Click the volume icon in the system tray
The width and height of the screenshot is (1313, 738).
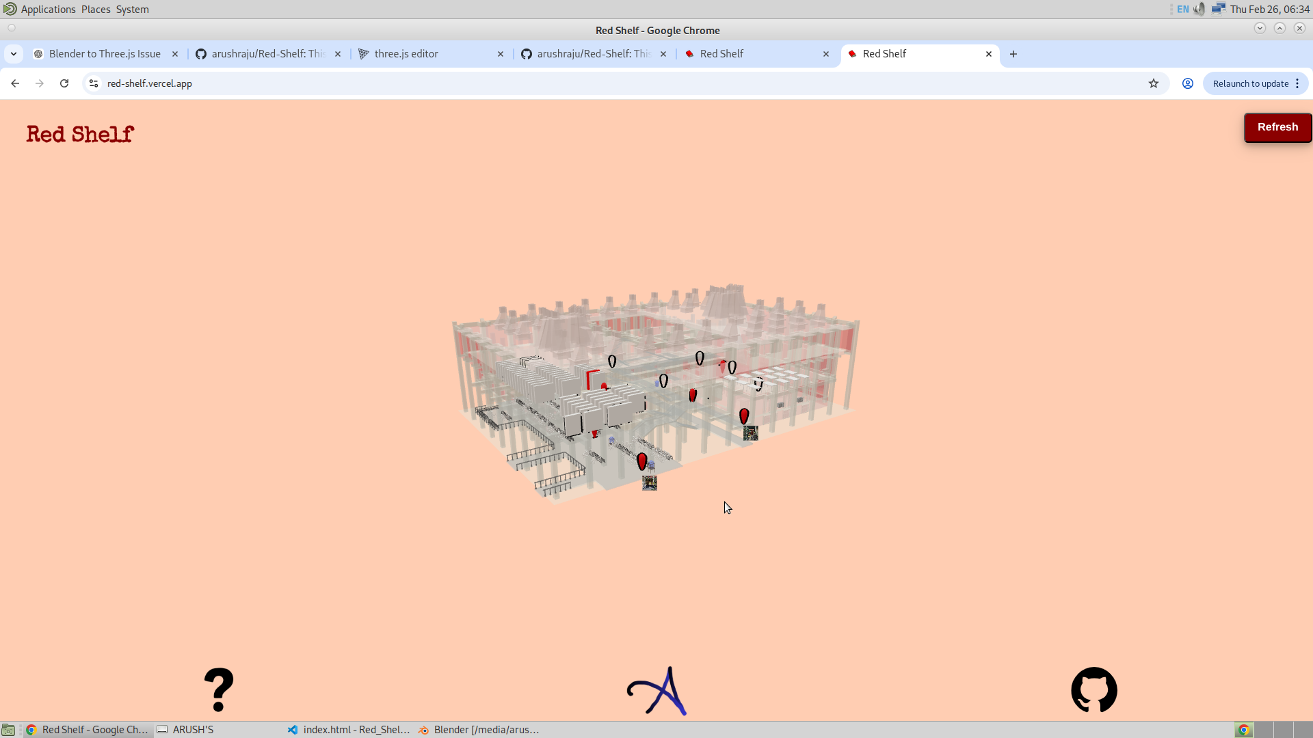(x=1199, y=9)
